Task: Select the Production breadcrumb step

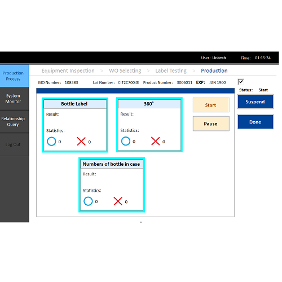Action: 214,70
